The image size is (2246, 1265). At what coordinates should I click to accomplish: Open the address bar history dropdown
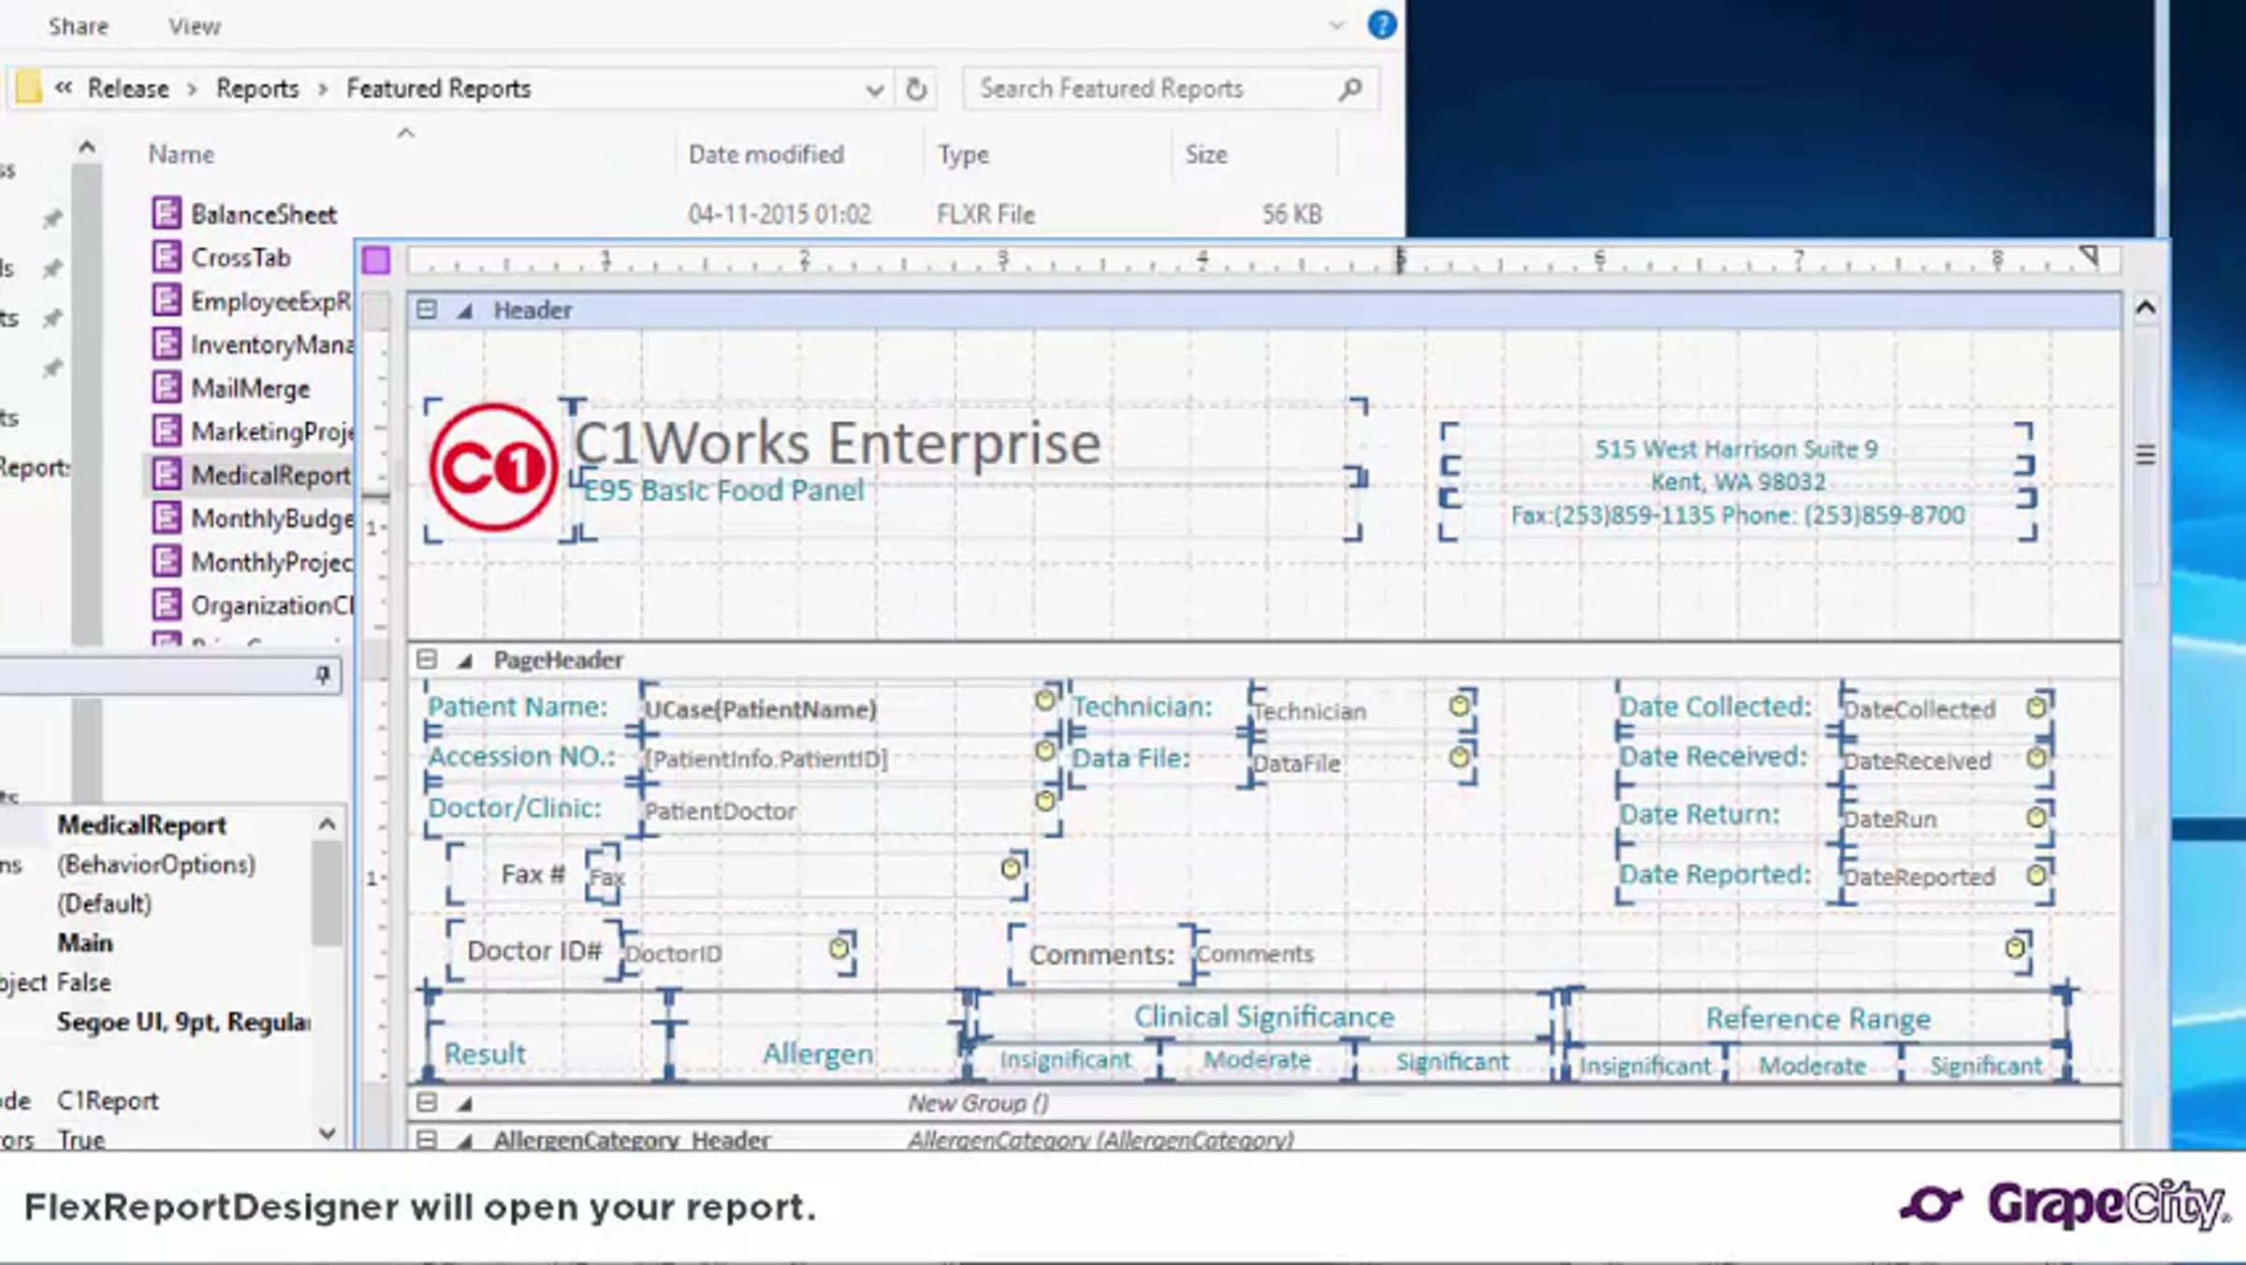coord(874,90)
